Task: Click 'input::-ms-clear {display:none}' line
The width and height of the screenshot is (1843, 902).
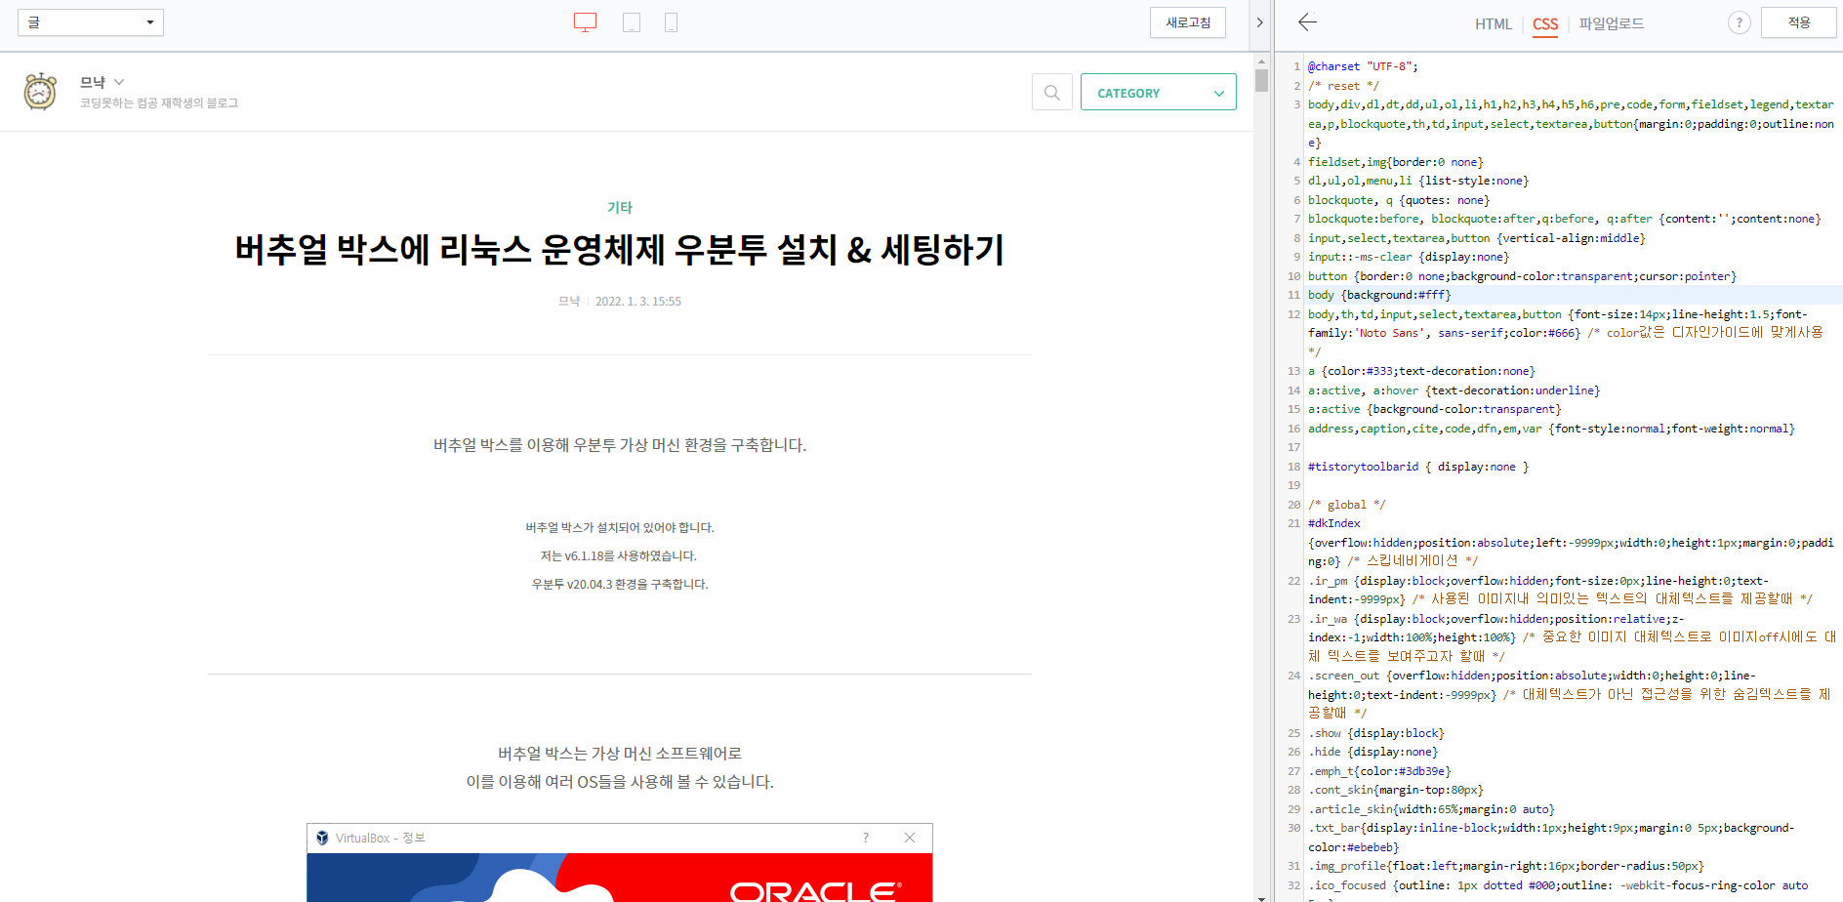Action: point(1409,257)
